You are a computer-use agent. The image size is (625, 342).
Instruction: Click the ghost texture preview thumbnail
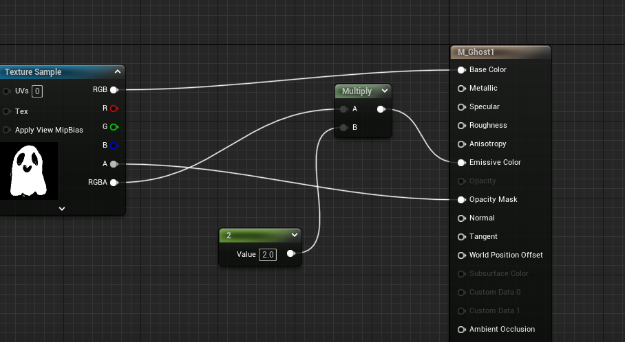tap(29, 171)
